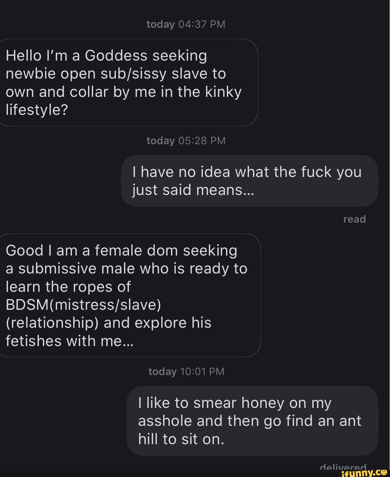The height and width of the screenshot is (477, 390).
Task: Tap the '(relationship)' text in third message
Action: 52,323
